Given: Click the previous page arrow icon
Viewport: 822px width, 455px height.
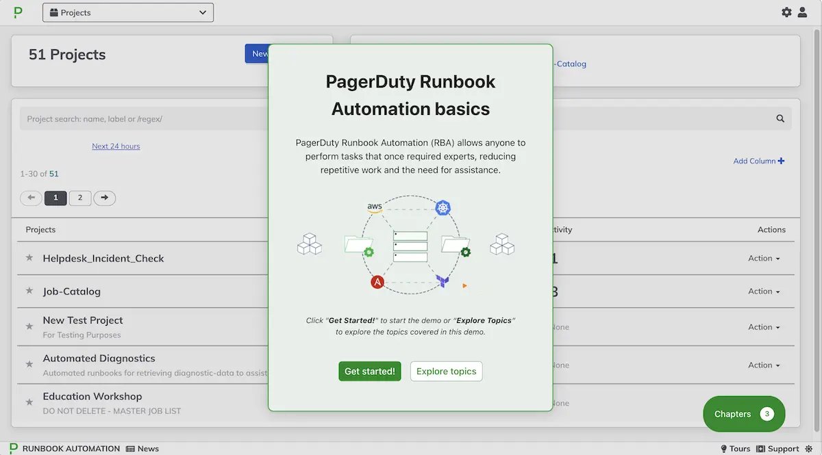Looking at the screenshot, I should pyautogui.click(x=31, y=198).
